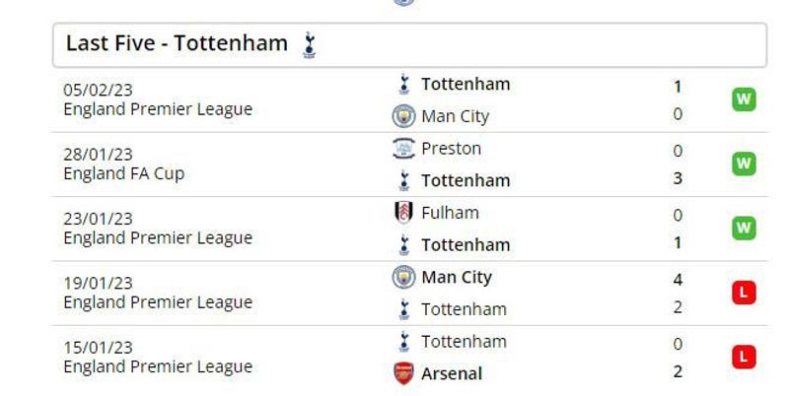The image size is (789, 396).
Task: Click the Man City 4 score
Action: (678, 280)
